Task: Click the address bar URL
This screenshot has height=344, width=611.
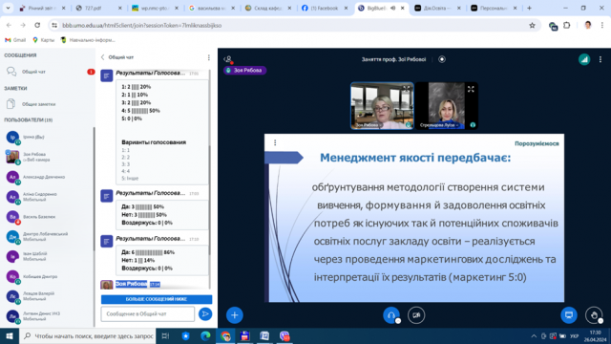Action: pos(142,26)
